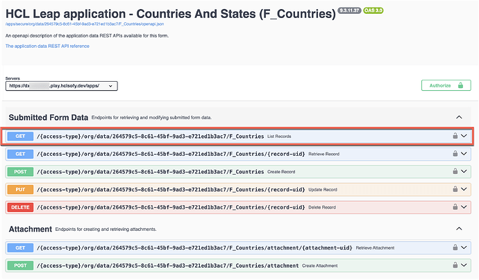Click the Create Record endpoint path

click(151, 172)
